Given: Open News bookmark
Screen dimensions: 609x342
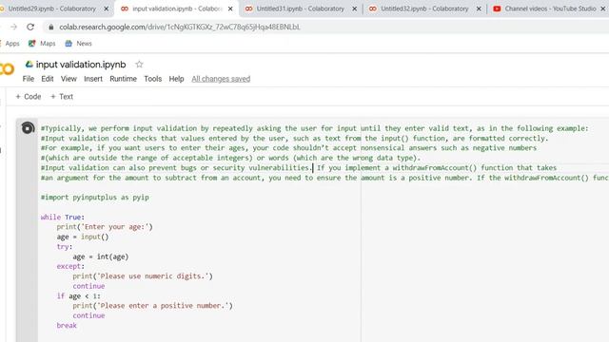Looking at the screenshot, I should pyautogui.click(x=78, y=44).
